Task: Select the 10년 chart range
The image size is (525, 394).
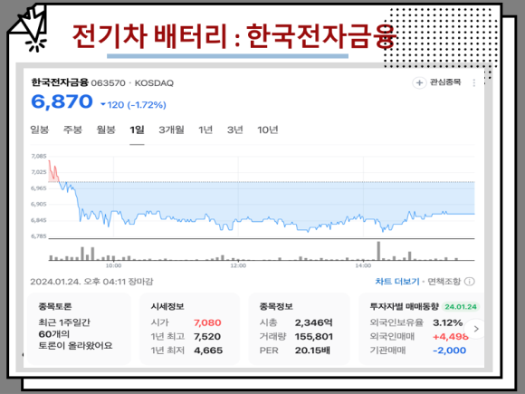Action: (268, 130)
